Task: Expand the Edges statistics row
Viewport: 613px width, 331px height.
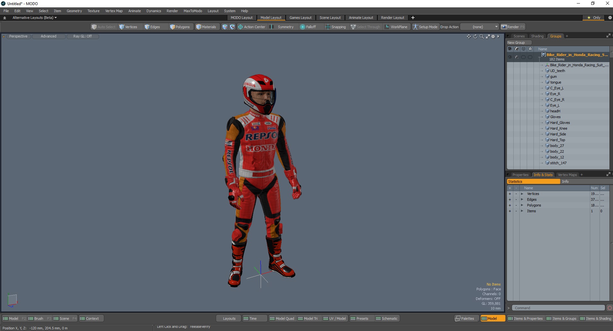Action: 522,199
